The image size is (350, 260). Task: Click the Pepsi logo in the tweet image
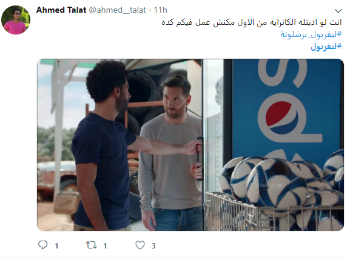click(x=281, y=118)
